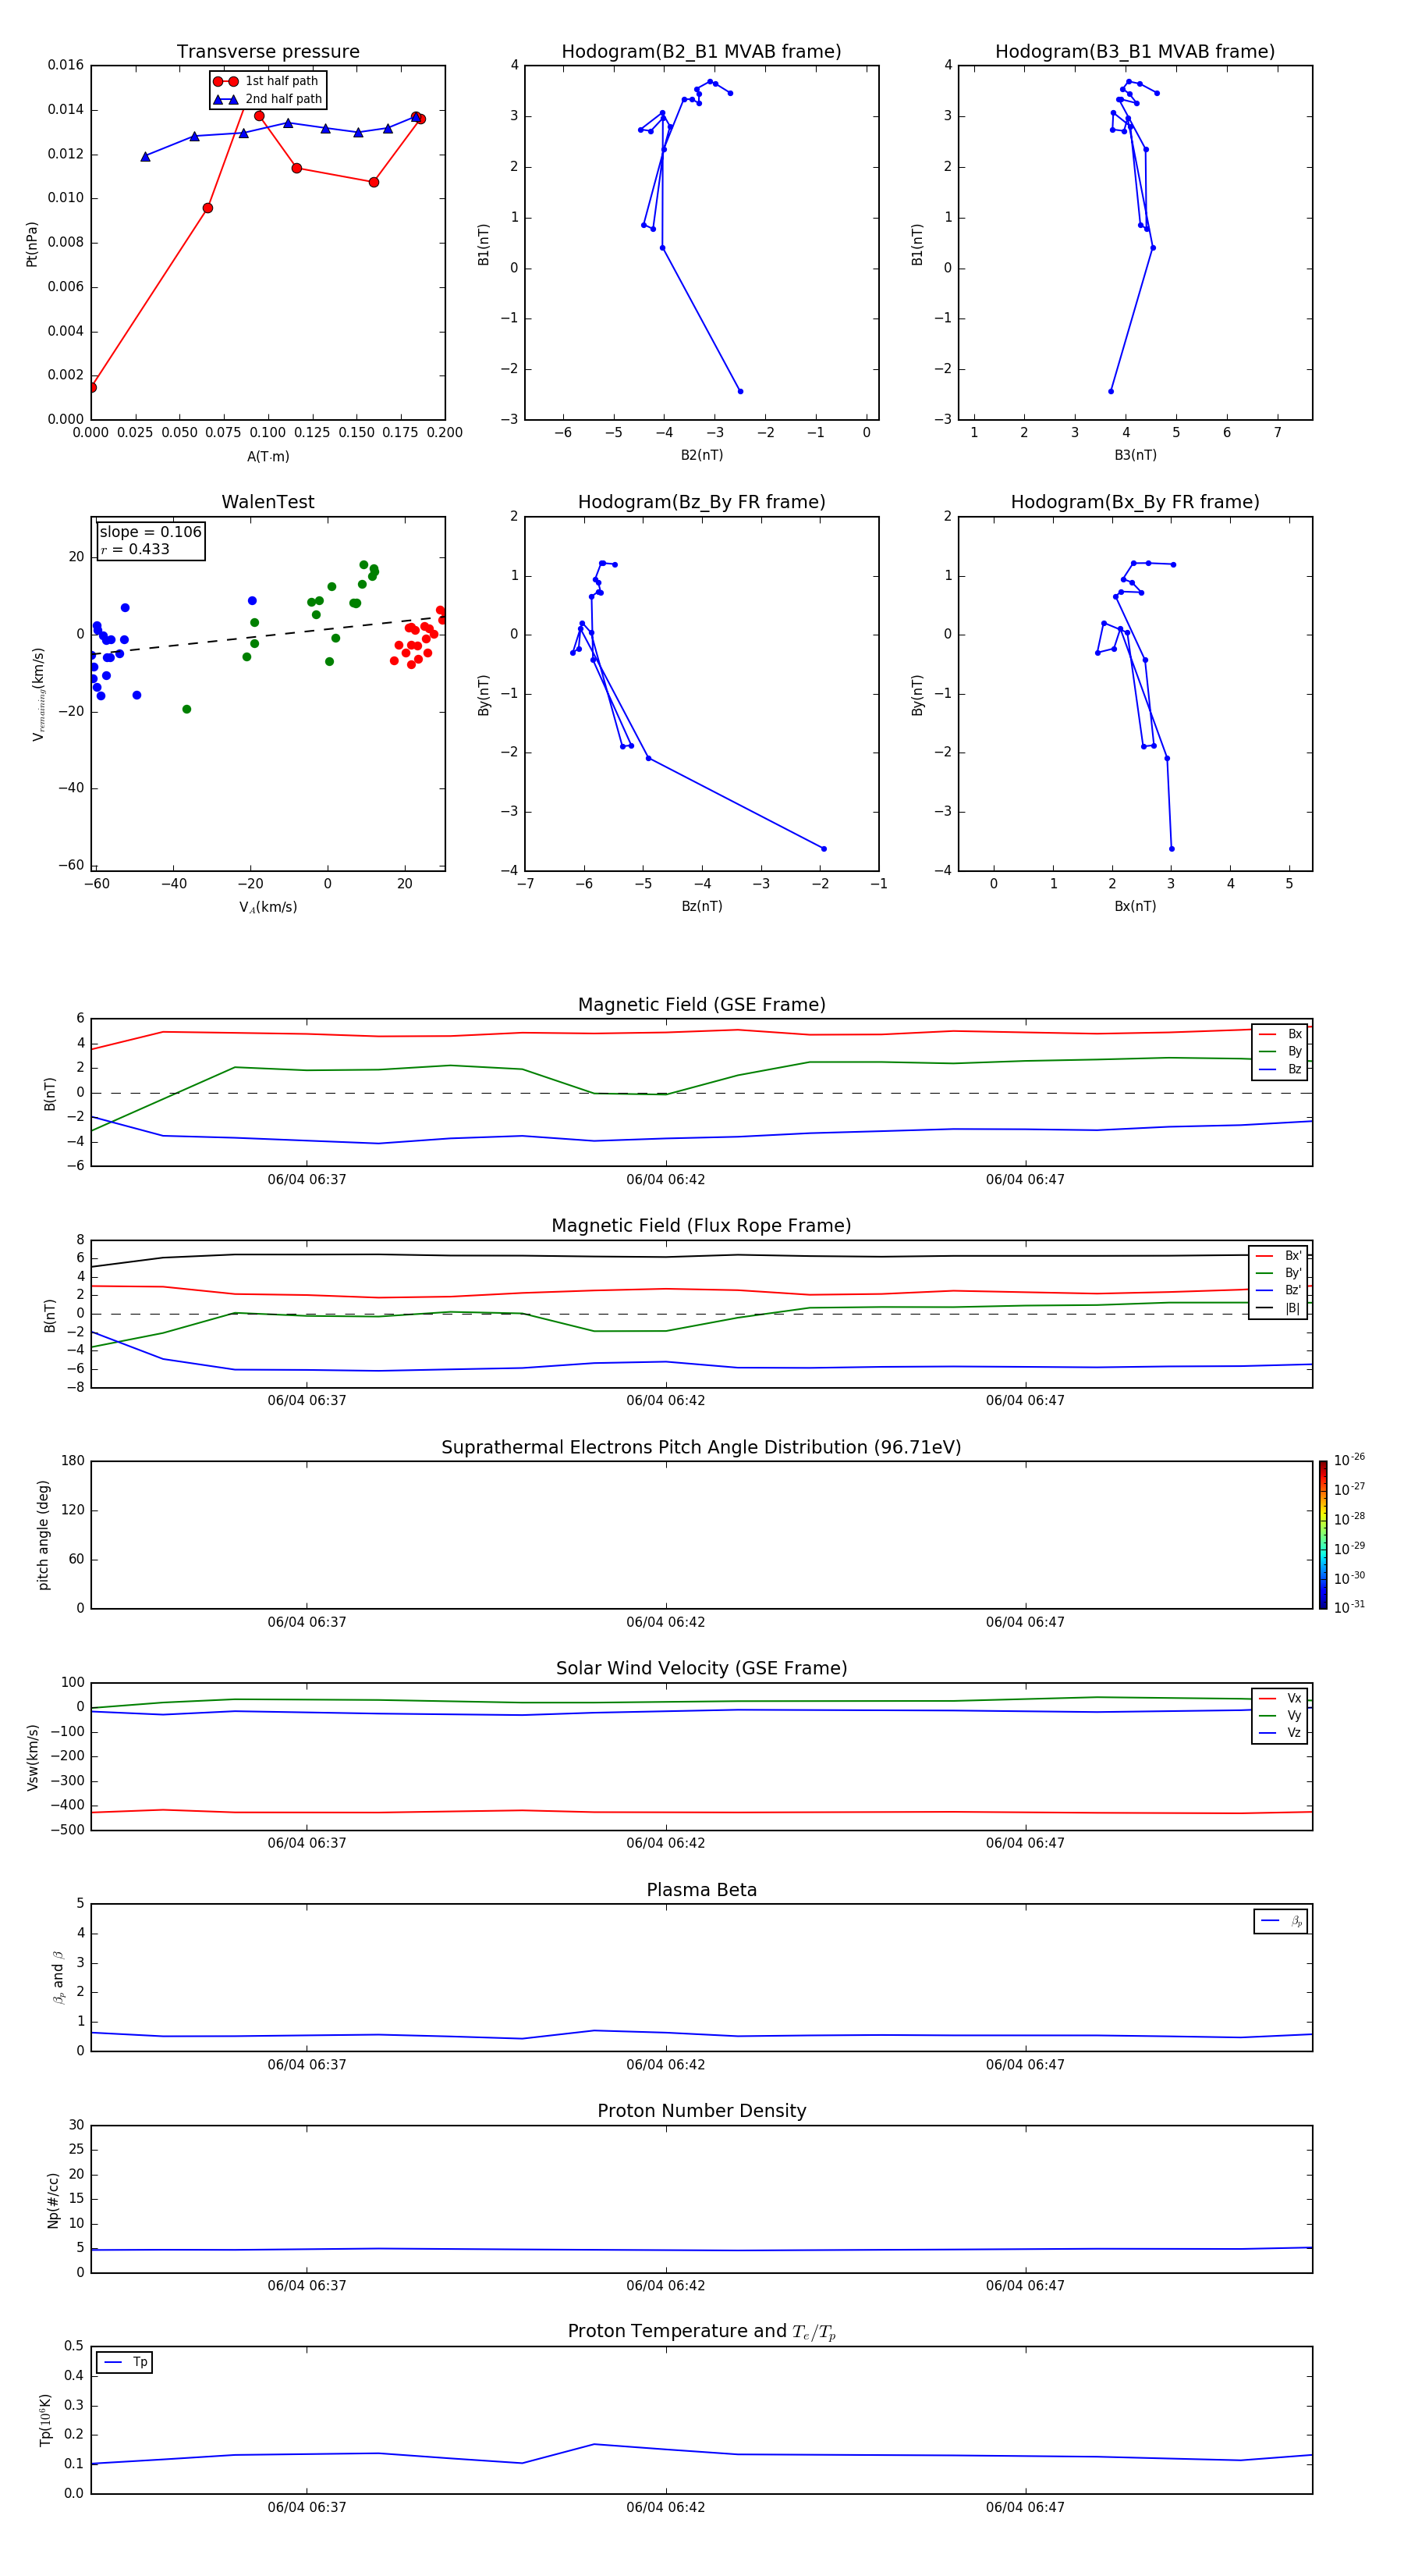This screenshot has height=2576, width=1404.
Task: Select the Bz' entry in Flux Rope legend
Action: pos(1278,1290)
